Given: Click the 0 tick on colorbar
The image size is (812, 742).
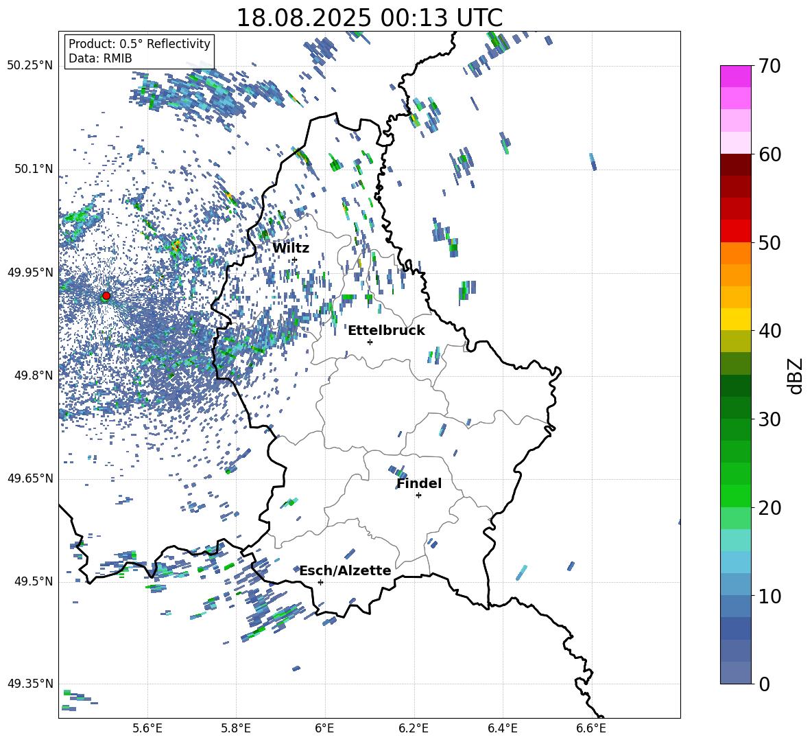Looking at the screenshot, I should pyautogui.click(x=764, y=684).
